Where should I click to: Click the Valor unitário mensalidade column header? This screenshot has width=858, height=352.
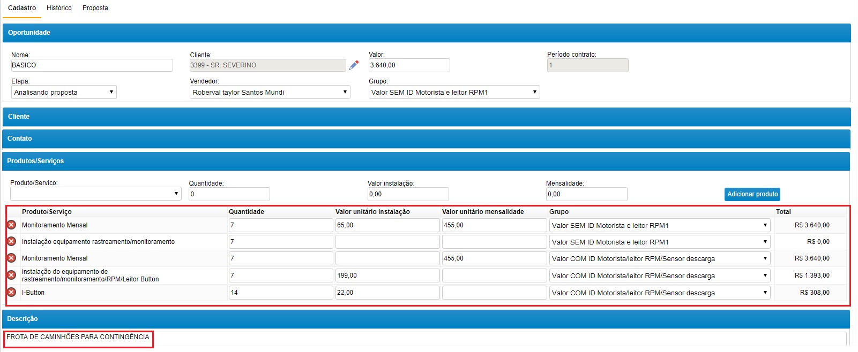point(483,212)
